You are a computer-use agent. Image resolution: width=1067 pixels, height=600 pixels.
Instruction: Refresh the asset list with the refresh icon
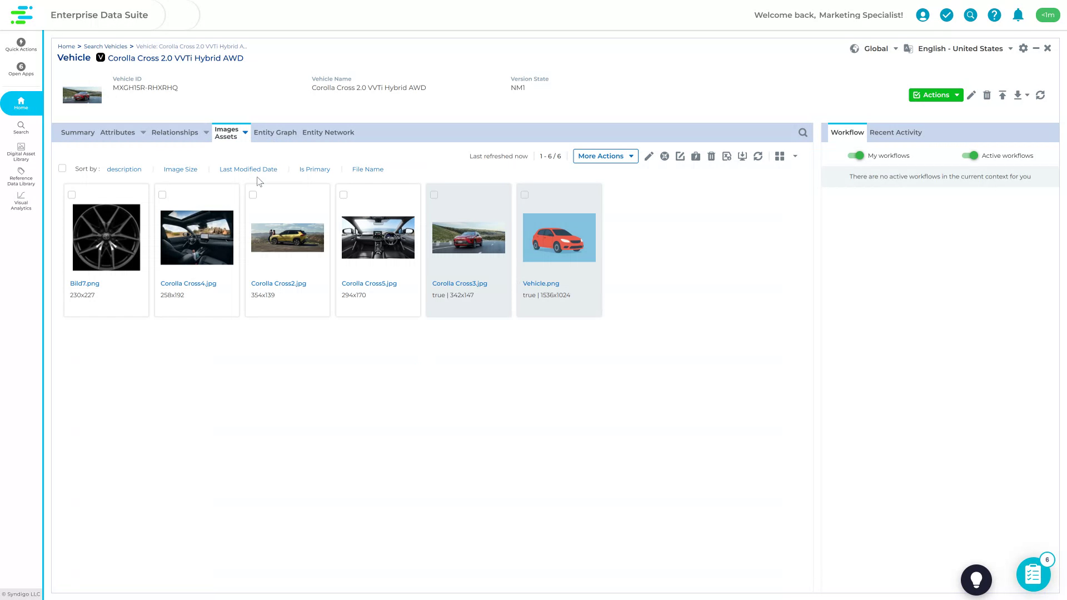(758, 156)
